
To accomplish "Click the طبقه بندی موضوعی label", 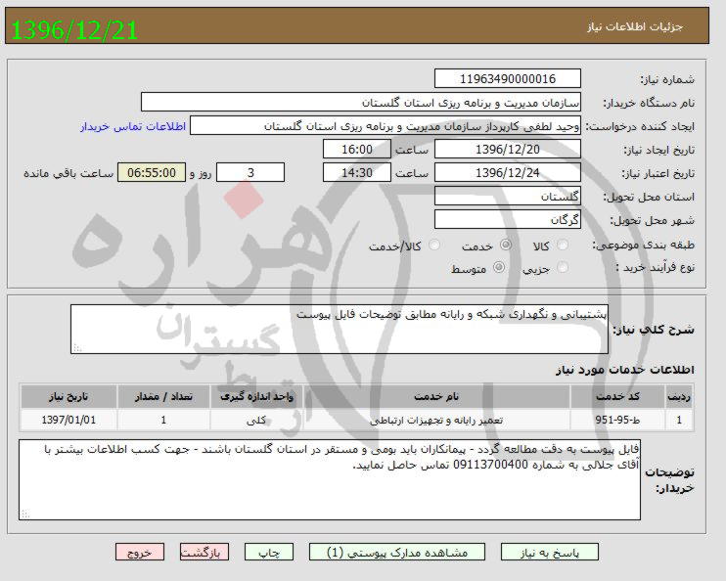I will click(644, 245).
